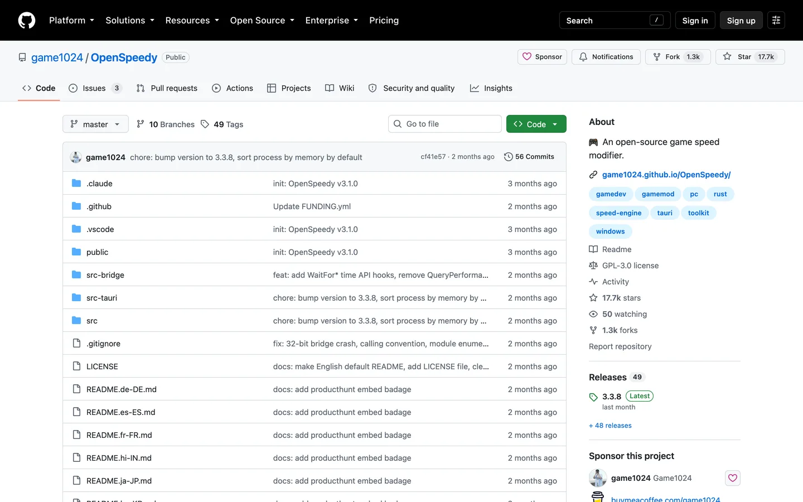
Task: Click the star icon in Star button
Action: coord(727,57)
